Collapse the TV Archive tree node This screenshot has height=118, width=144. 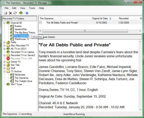pos(4,71)
